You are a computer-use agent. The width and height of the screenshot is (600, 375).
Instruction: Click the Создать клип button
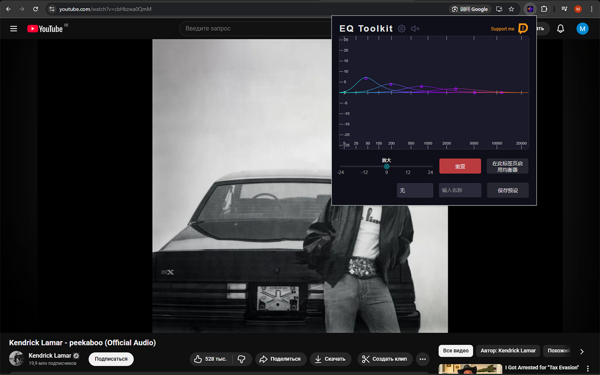click(x=385, y=359)
